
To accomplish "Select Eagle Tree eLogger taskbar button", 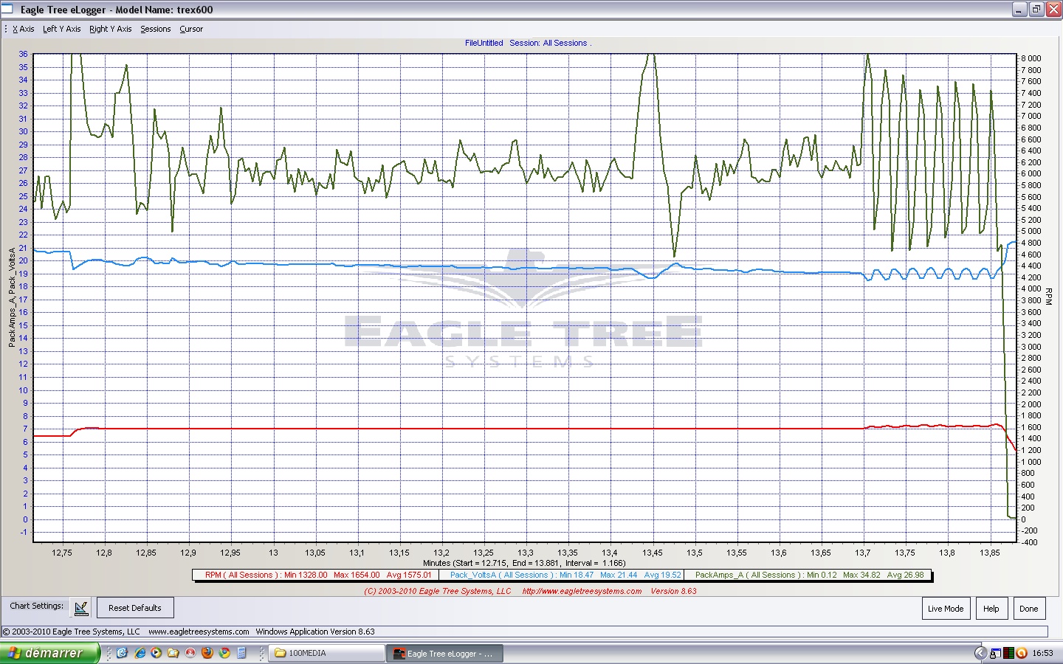I will (x=445, y=653).
